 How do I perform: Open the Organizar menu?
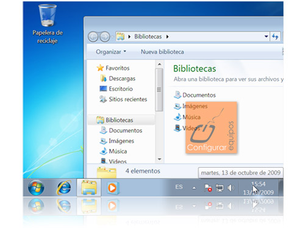point(111,52)
